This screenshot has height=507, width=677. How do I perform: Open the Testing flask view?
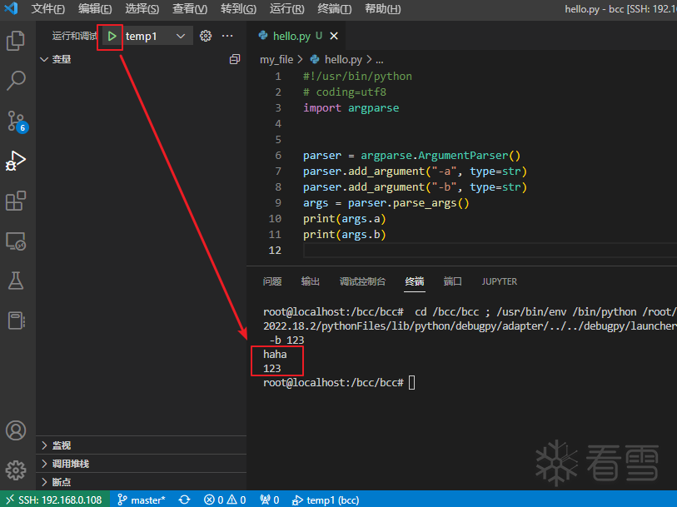[x=16, y=281]
